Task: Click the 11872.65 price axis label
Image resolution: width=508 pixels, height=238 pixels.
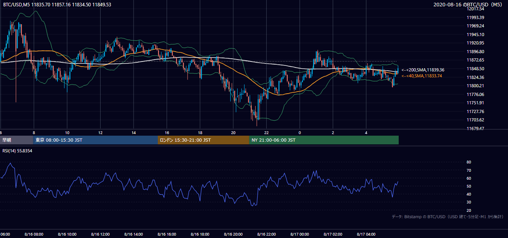Action: point(475,60)
